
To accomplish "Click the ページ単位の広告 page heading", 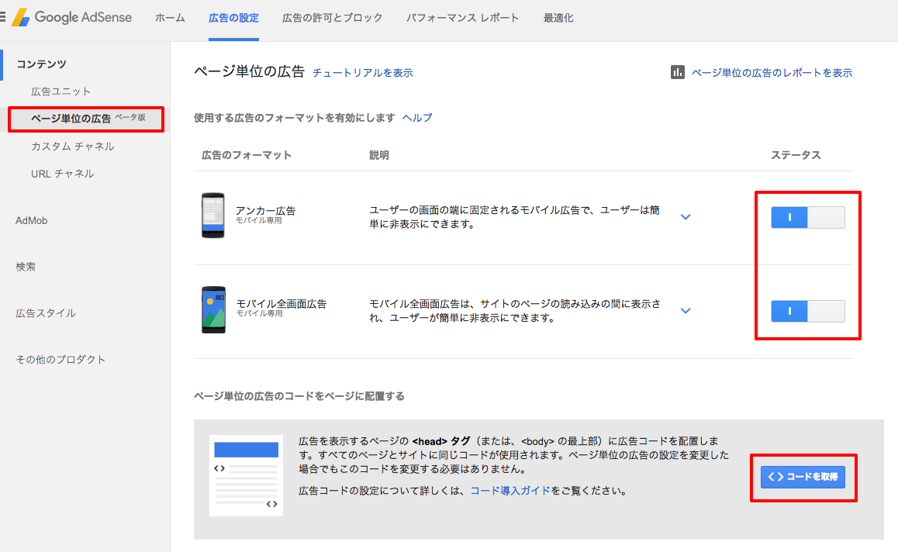I will point(249,71).
